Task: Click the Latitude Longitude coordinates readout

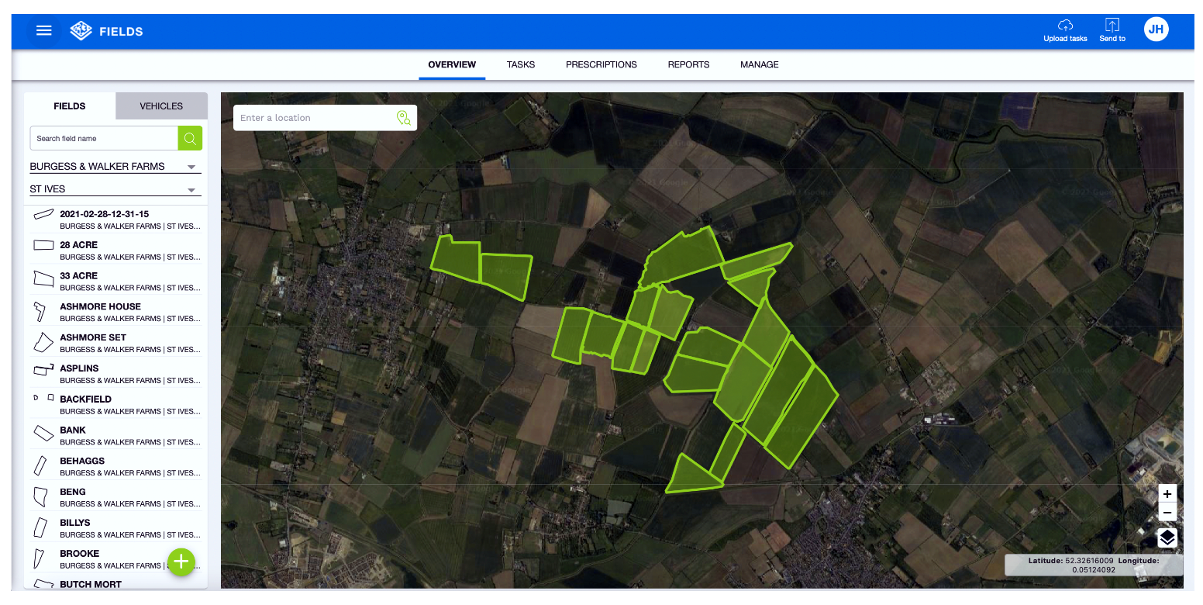Action: pos(1094,565)
